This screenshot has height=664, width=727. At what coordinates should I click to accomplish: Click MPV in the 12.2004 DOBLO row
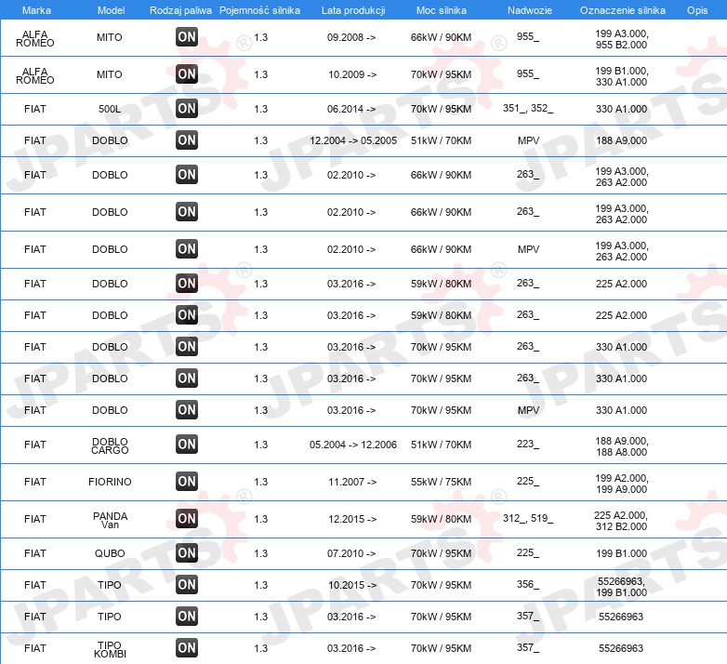tap(529, 140)
